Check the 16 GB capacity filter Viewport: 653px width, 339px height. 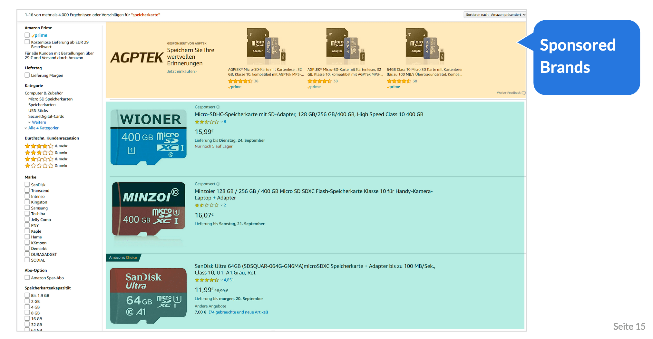27,318
